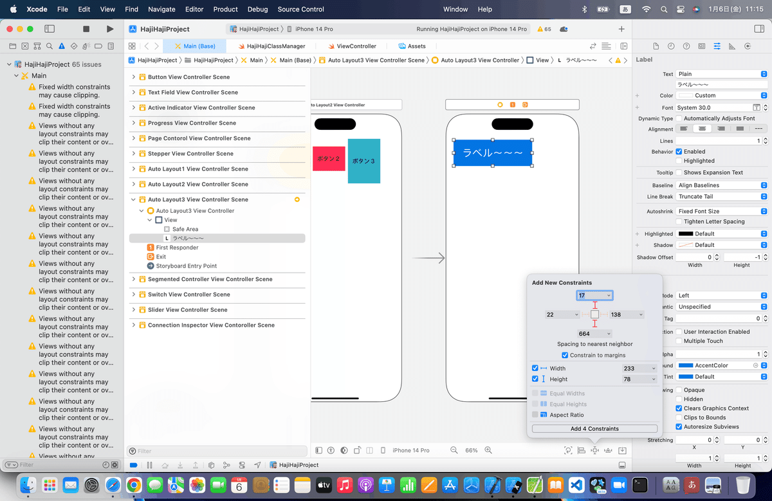The height and width of the screenshot is (501, 772).
Task: Enable the Highlighted behavior checkbox
Action: coord(679,161)
